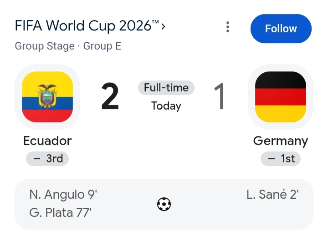Select the Germany team name

[x=281, y=141]
